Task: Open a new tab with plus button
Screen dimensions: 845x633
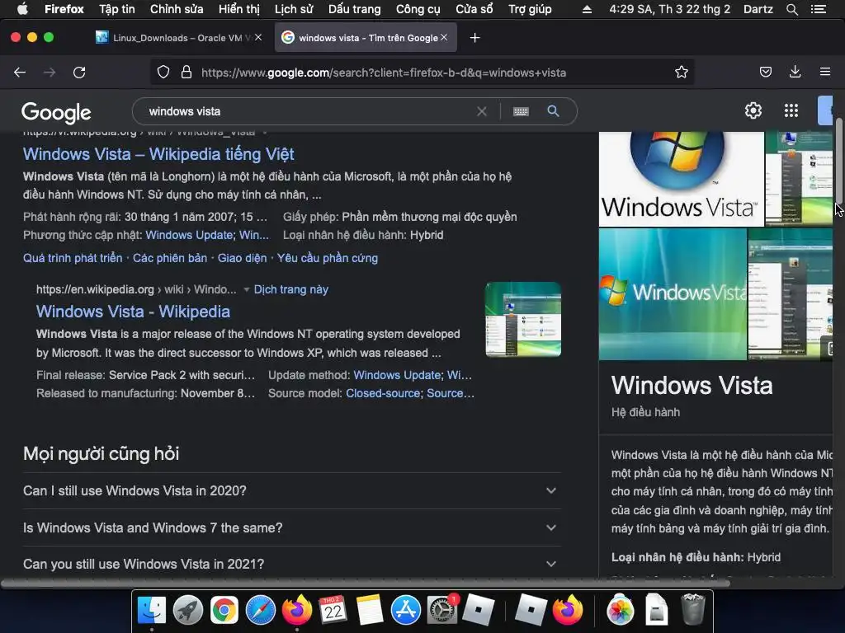Action: coord(474,38)
